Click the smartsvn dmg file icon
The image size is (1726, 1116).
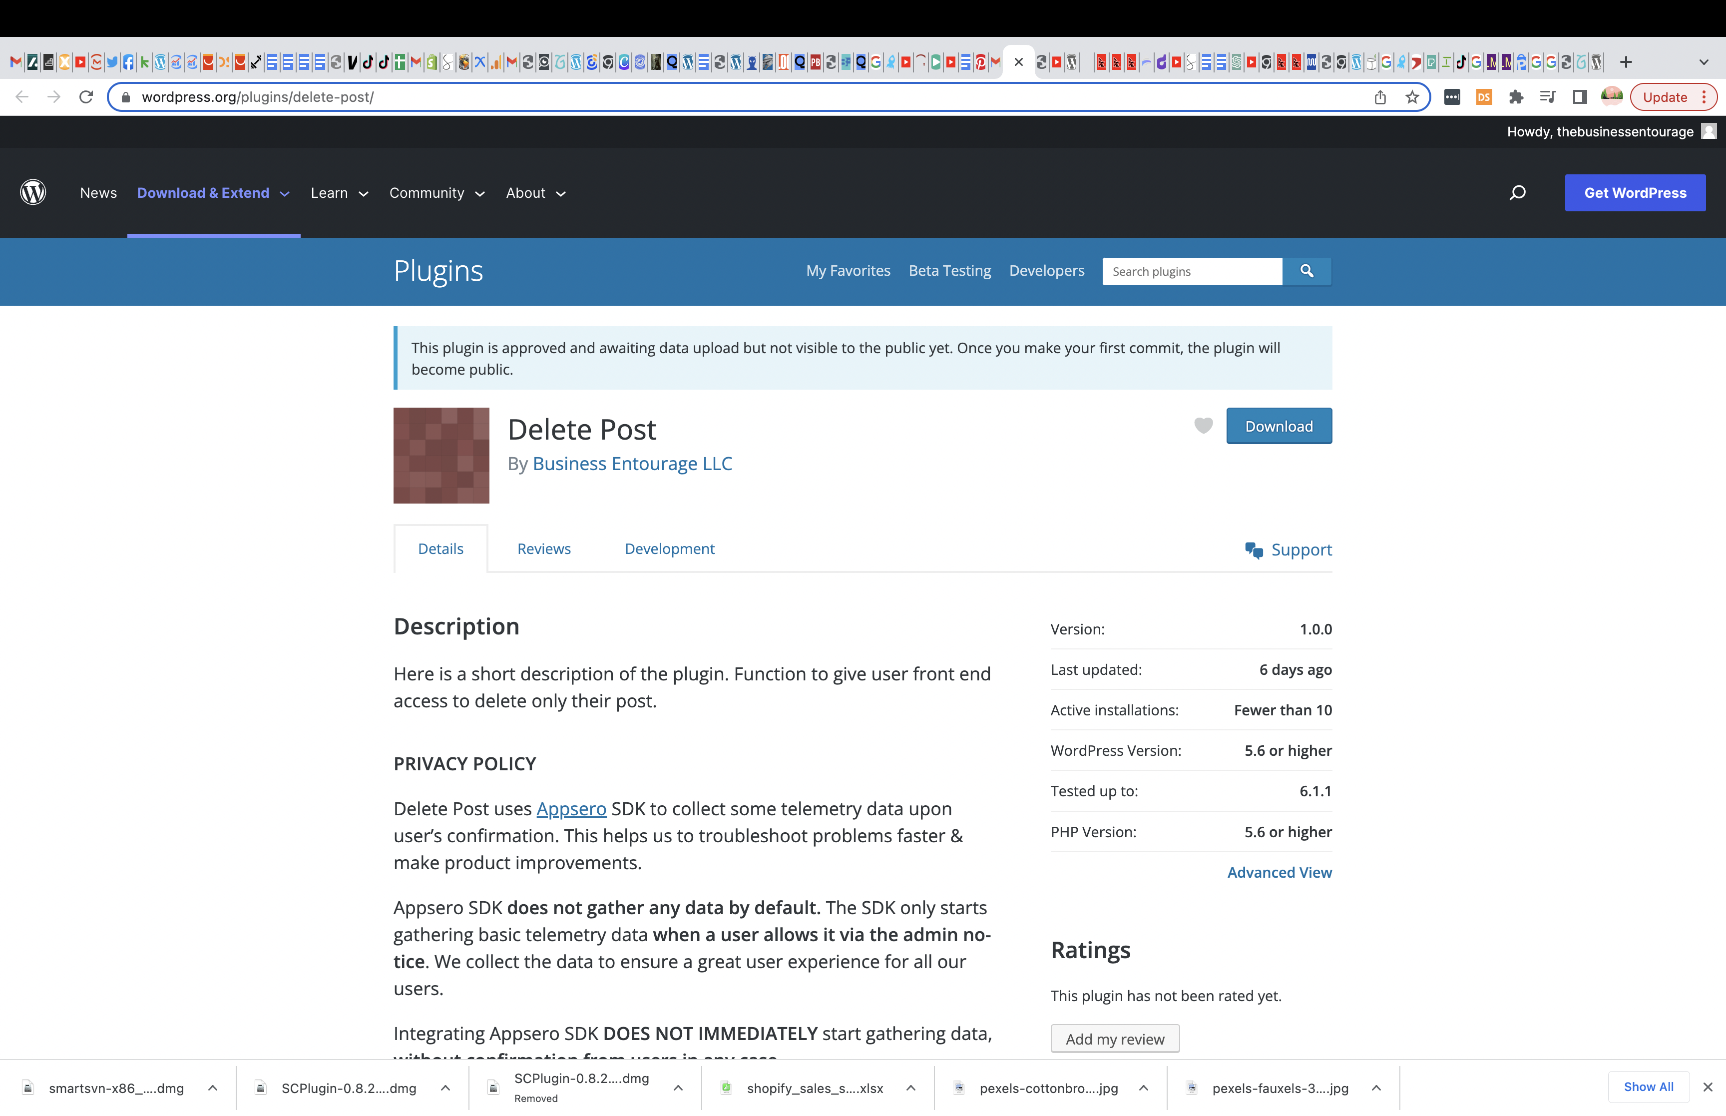pos(28,1088)
